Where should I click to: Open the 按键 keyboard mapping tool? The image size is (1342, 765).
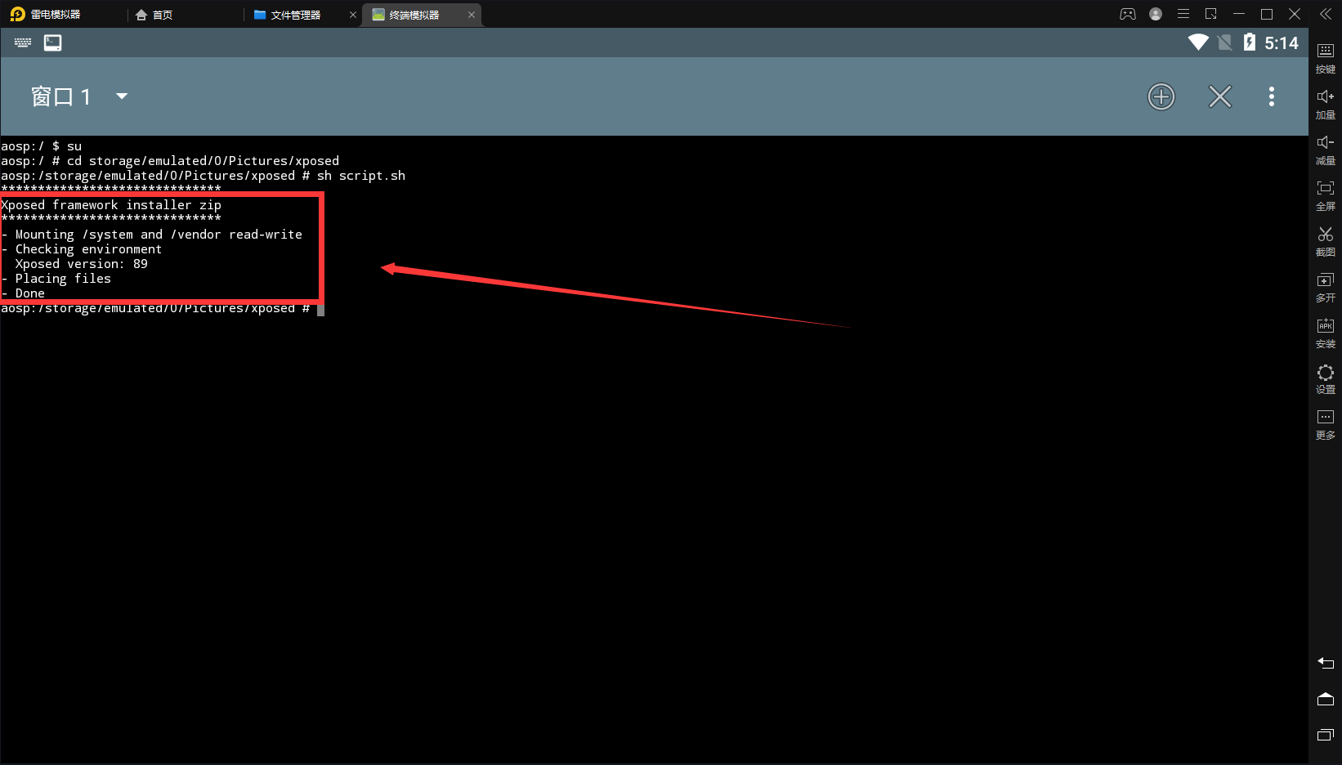tap(1325, 57)
